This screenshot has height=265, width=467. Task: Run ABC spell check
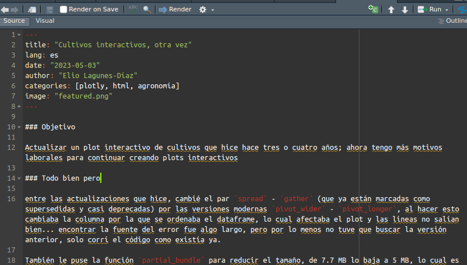click(133, 9)
